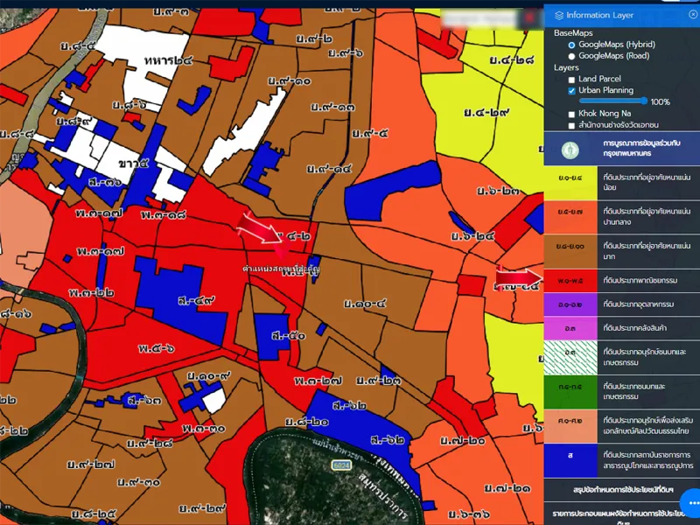Viewport: 700px width, 525px height.
Task: Open the blue three-dots floating button
Action: pos(690,502)
